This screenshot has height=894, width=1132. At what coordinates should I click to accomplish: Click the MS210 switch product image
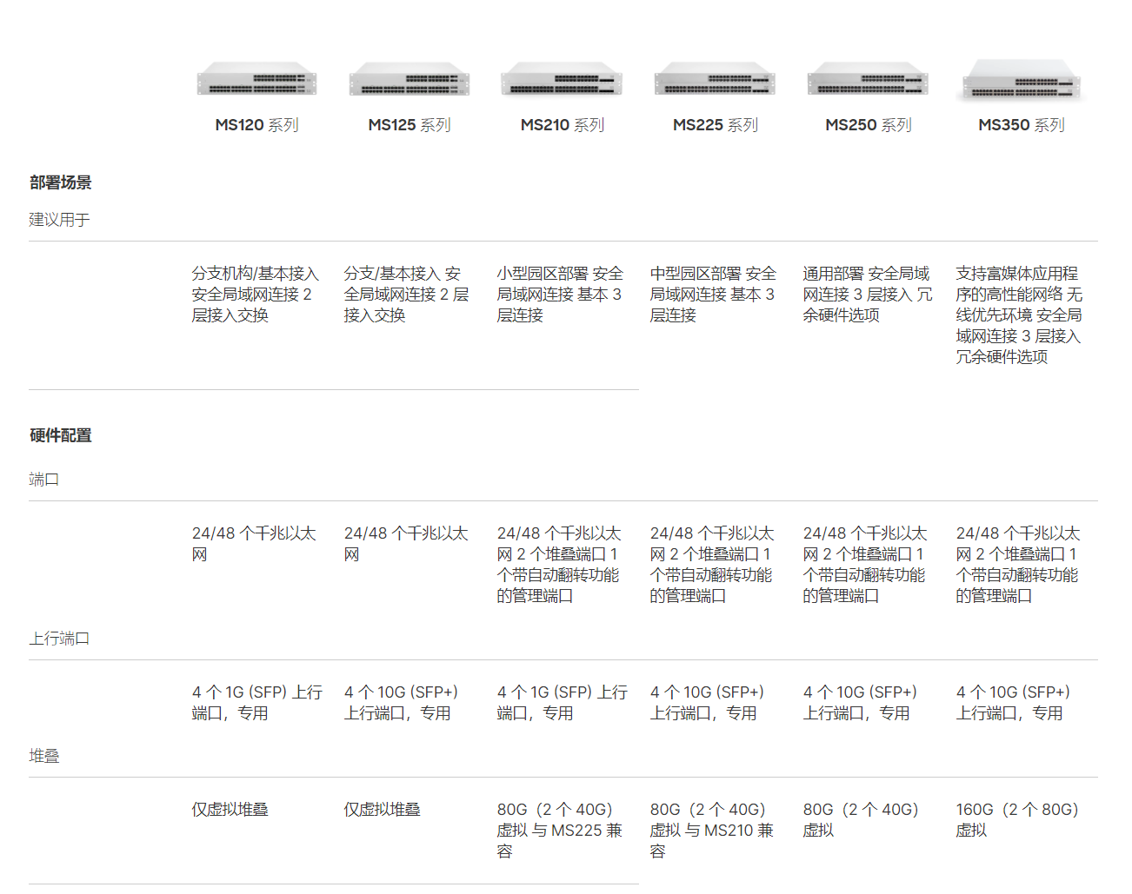coord(562,78)
